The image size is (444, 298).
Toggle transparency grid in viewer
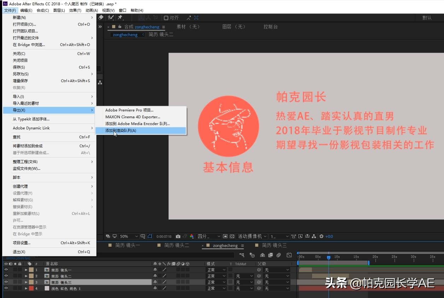pyautogui.click(x=232, y=236)
